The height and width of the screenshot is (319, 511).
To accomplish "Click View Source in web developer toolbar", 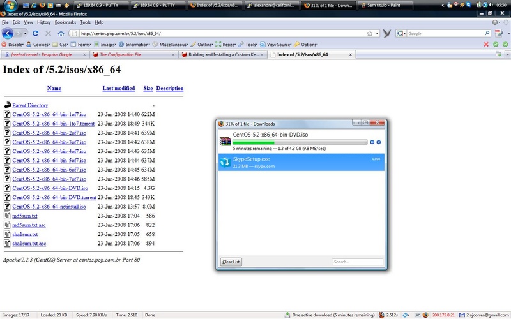I will (275, 45).
